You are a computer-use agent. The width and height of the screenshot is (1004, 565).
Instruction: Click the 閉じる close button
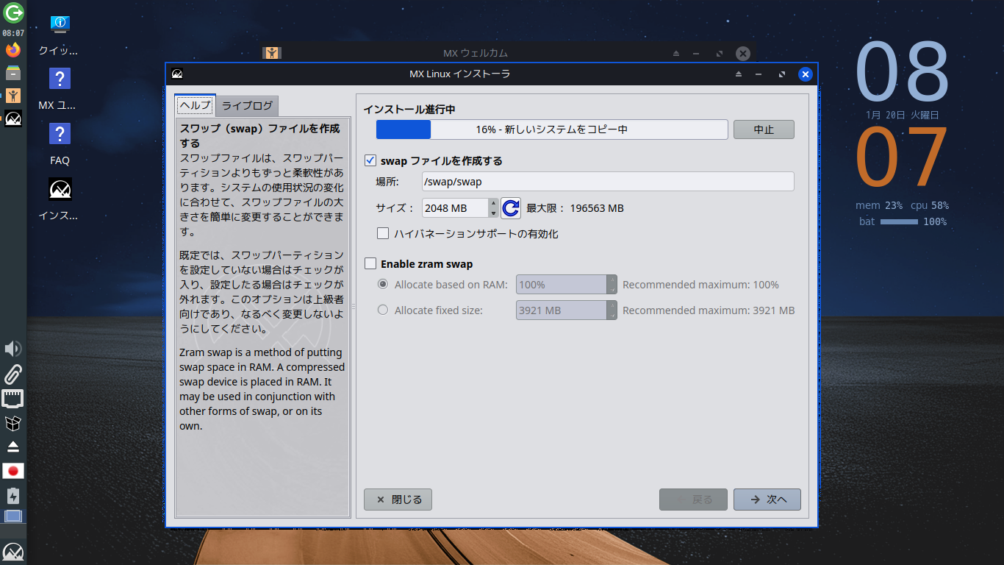point(398,500)
